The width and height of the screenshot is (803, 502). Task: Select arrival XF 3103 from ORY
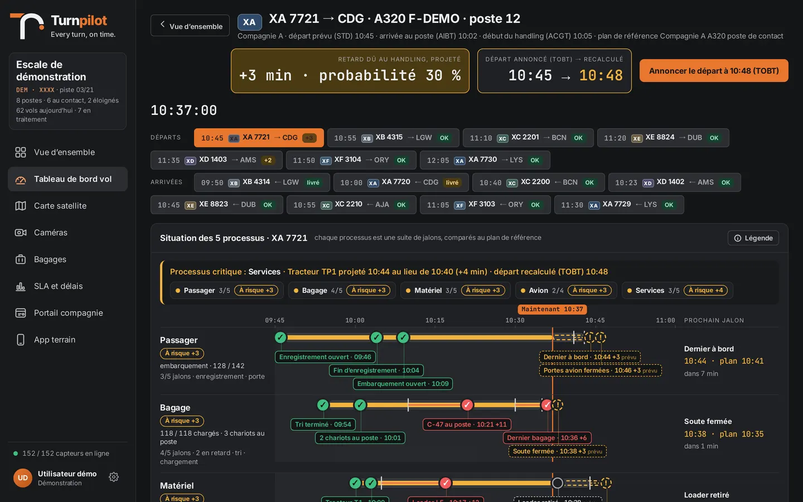click(485, 205)
